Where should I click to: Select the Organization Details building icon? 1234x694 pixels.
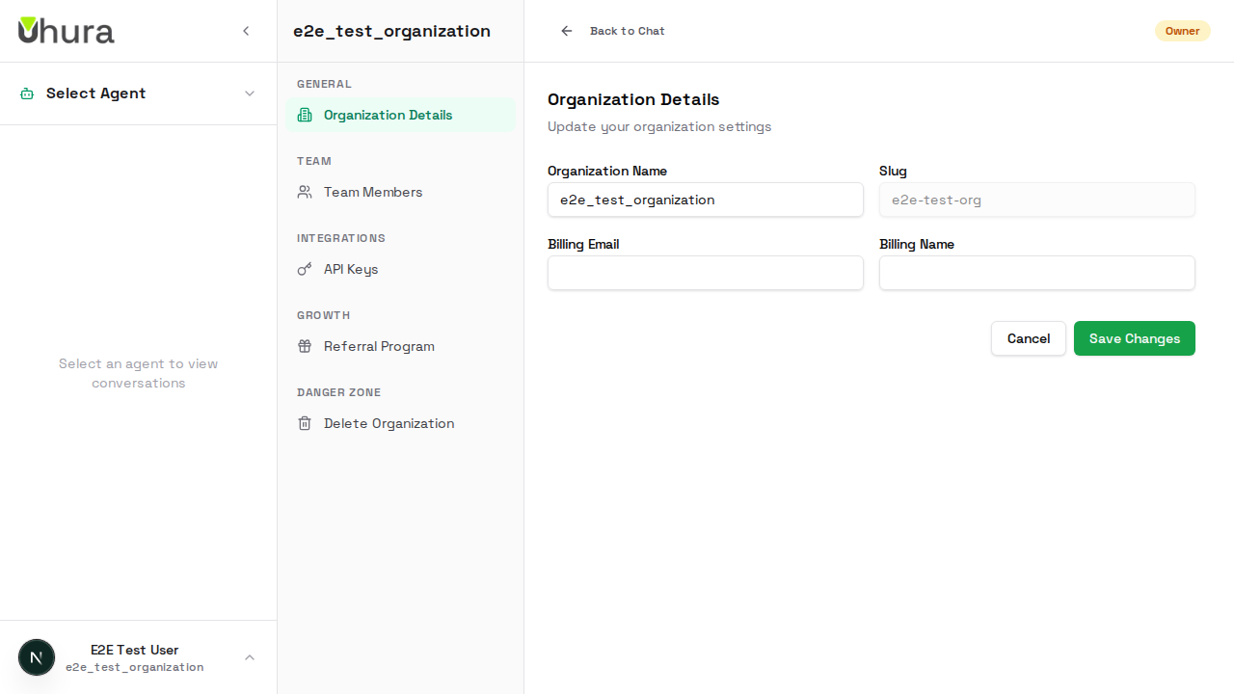[305, 115]
